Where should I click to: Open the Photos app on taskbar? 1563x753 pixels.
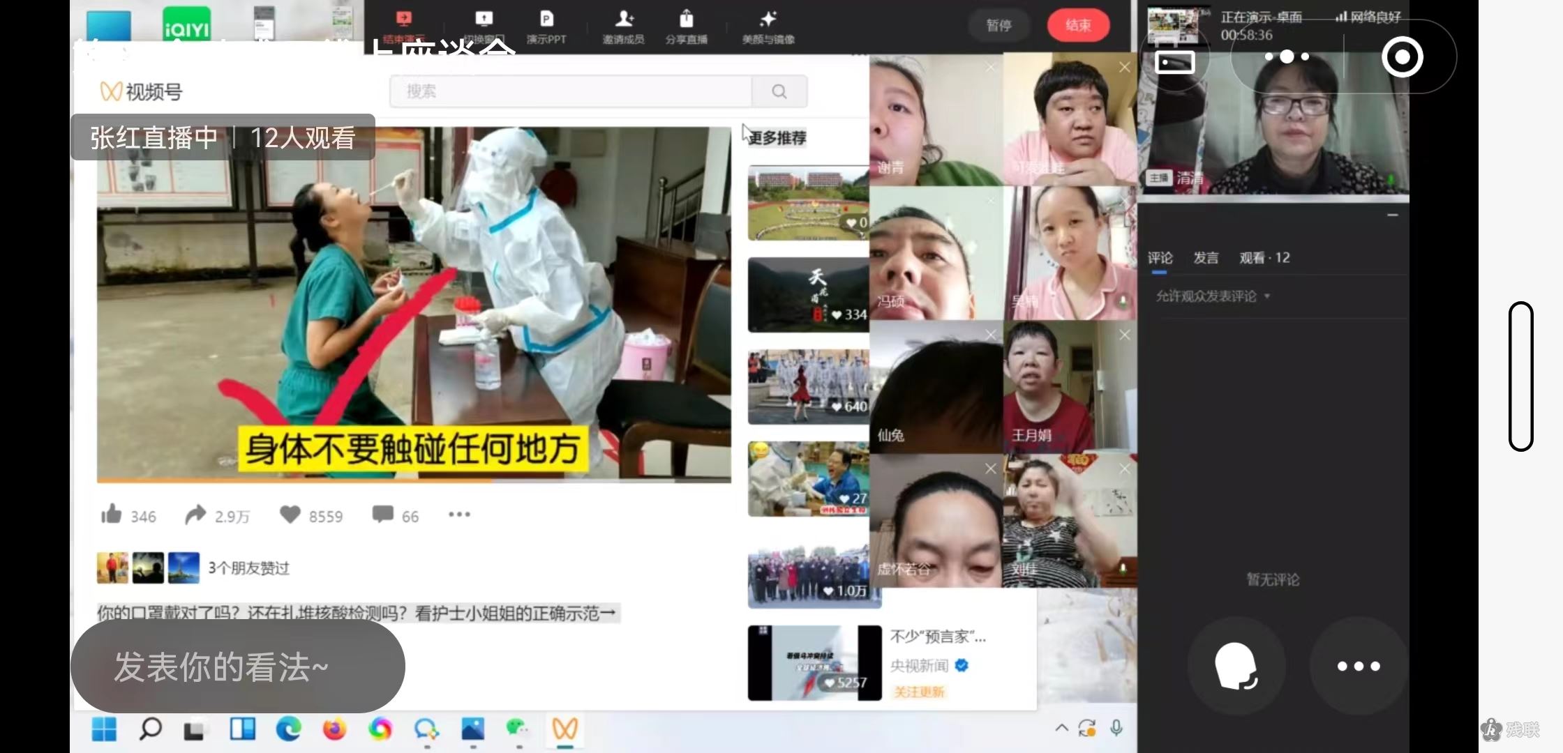click(472, 729)
